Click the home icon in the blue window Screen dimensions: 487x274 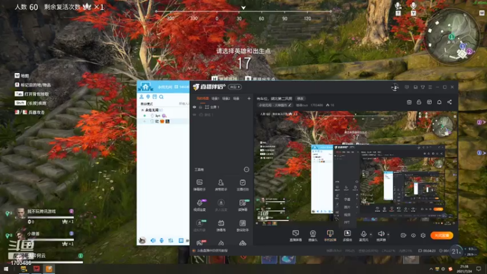tap(145, 86)
